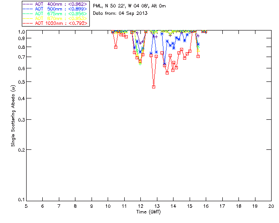Click the y-axis tick label 0.7
This screenshot has height=223, width=279.
(21, 57)
